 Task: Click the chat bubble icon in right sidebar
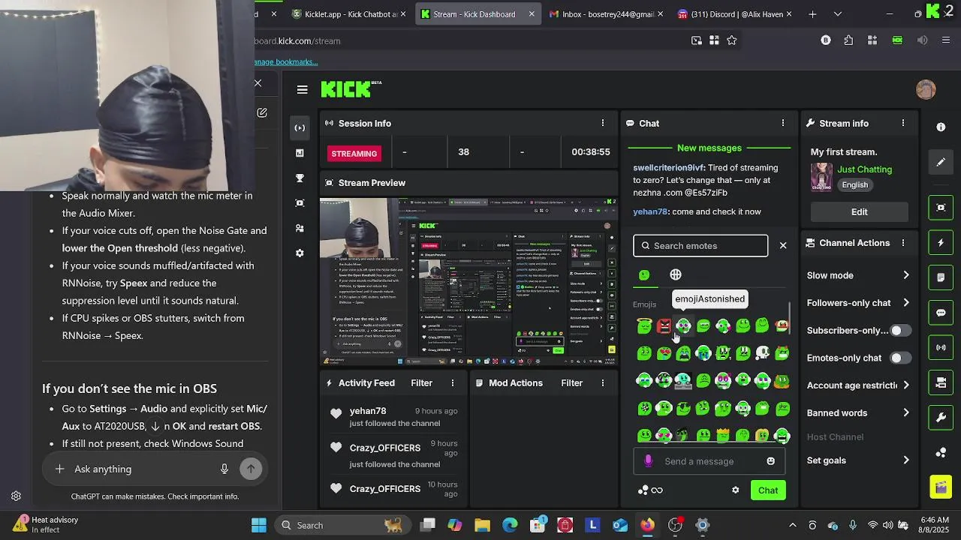[x=941, y=313]
